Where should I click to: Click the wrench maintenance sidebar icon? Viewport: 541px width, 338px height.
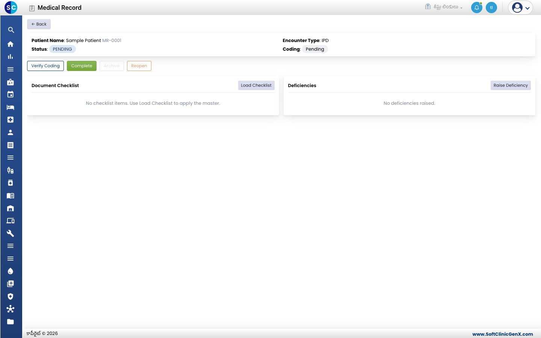pos(11,233)
